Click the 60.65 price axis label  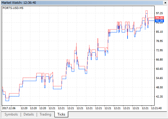click(x=159, y=69)
